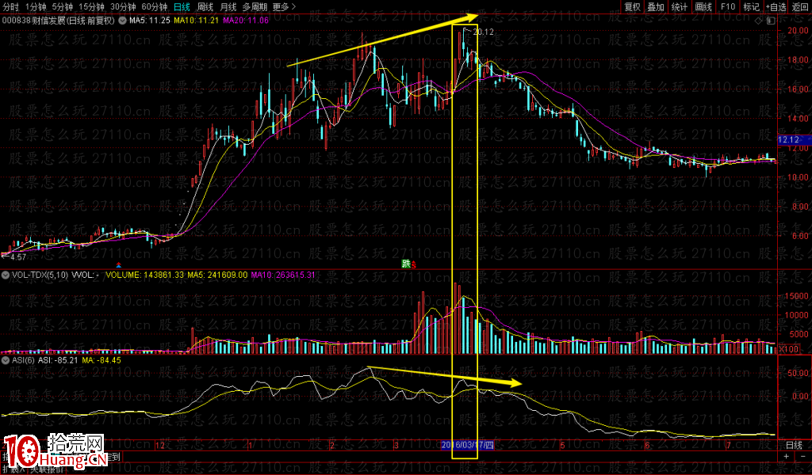Image resolution: width=812 pixels, height=475 pixels.
Task: Select the 30分钟 period tab
Action: pos(123,6)
